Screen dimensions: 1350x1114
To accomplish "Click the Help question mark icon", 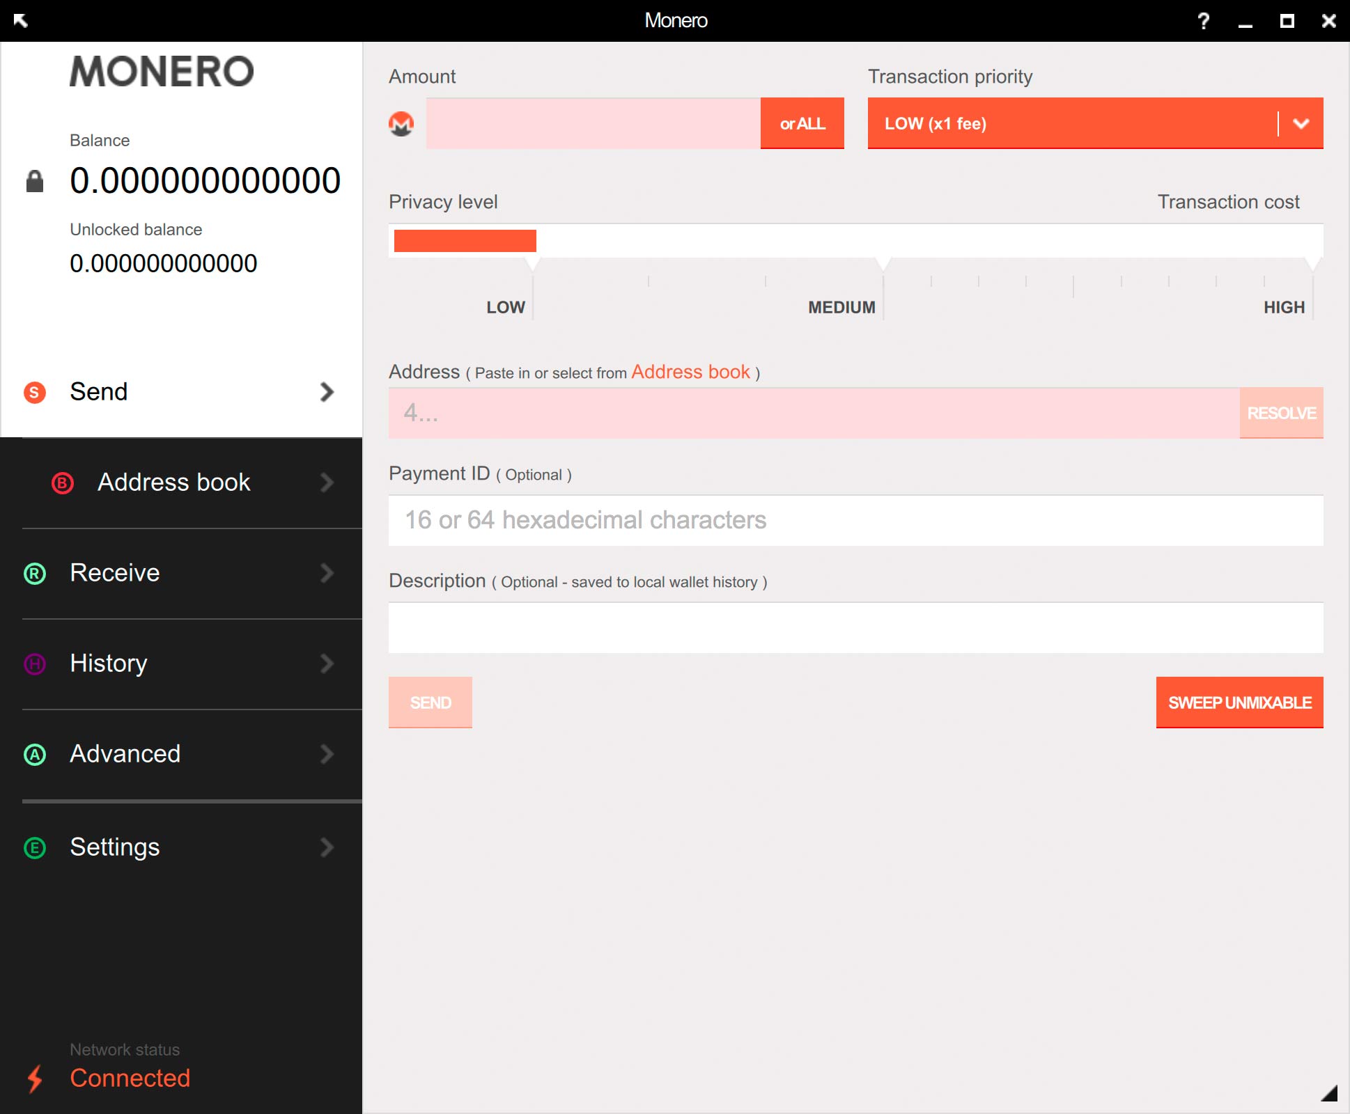I will pos(1210,19).
